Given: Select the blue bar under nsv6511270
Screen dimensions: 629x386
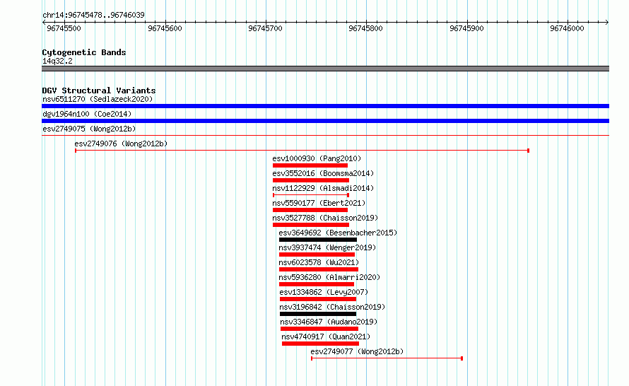Looking at the screenshot, I should coord(325,106).
